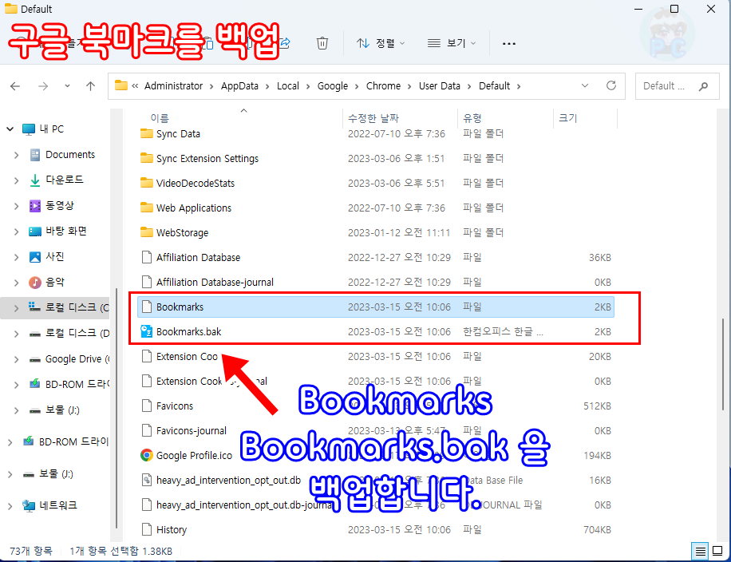Sort by the 이름 column header
The image size is (731, 562).
160,118
